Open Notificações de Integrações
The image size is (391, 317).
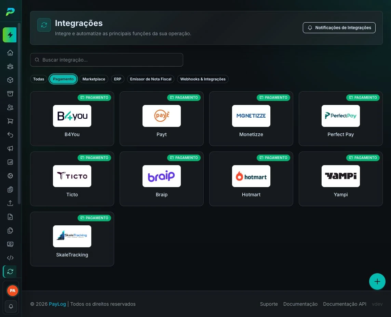tap(339, 28)
